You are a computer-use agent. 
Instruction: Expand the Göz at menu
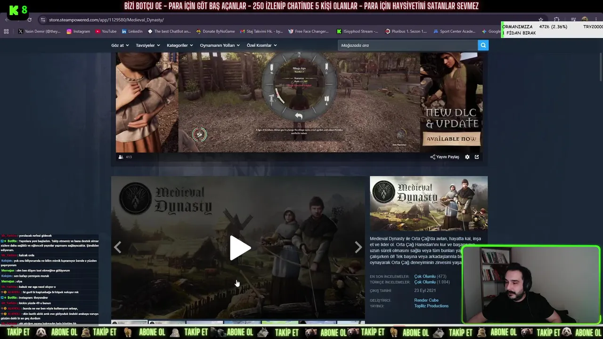click(x=120, y=45)
